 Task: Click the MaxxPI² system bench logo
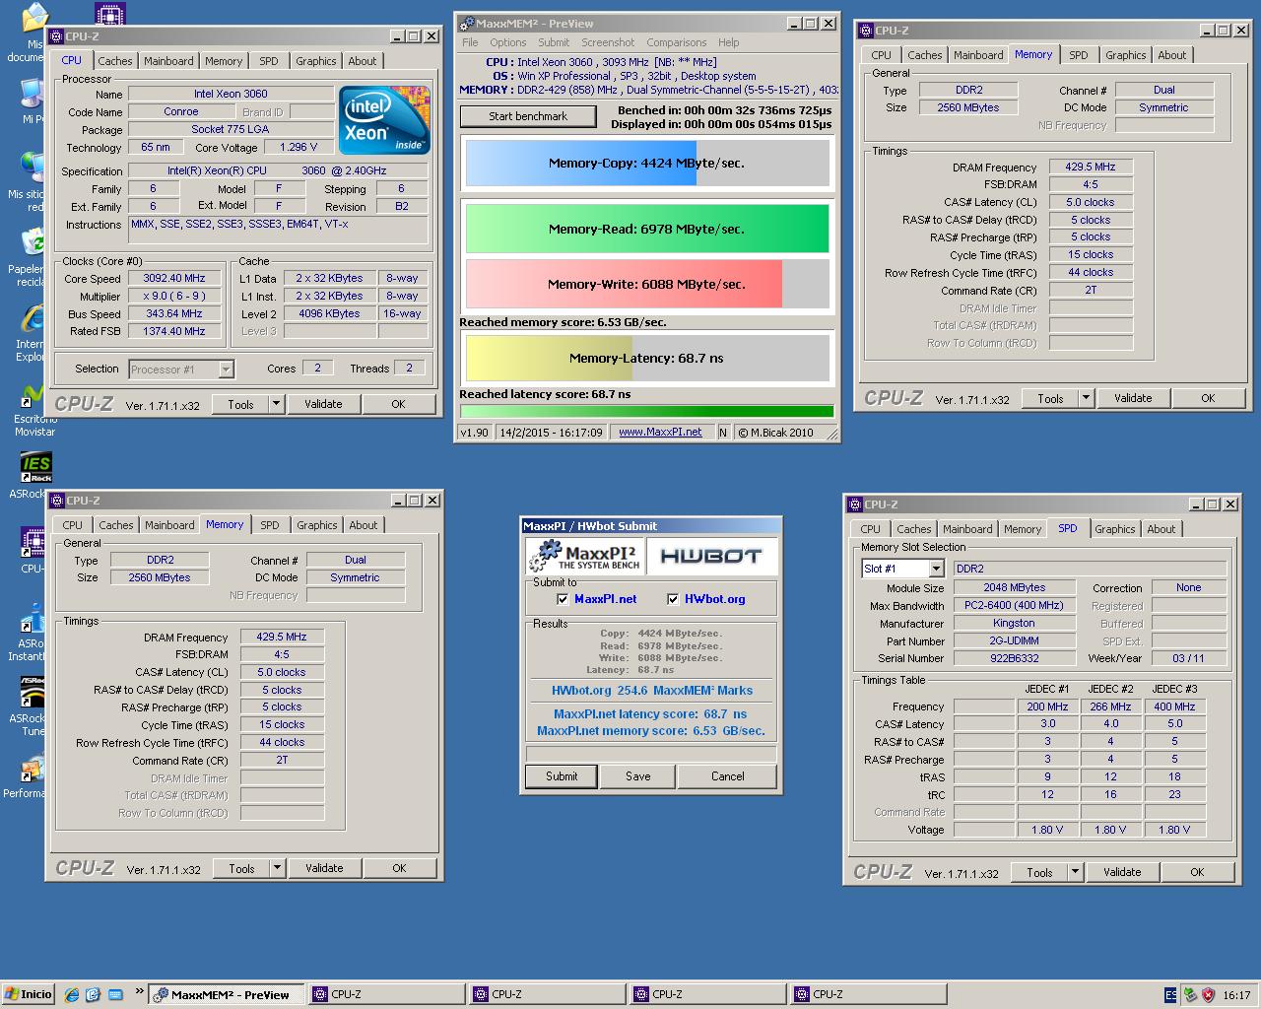click(585, 556)
